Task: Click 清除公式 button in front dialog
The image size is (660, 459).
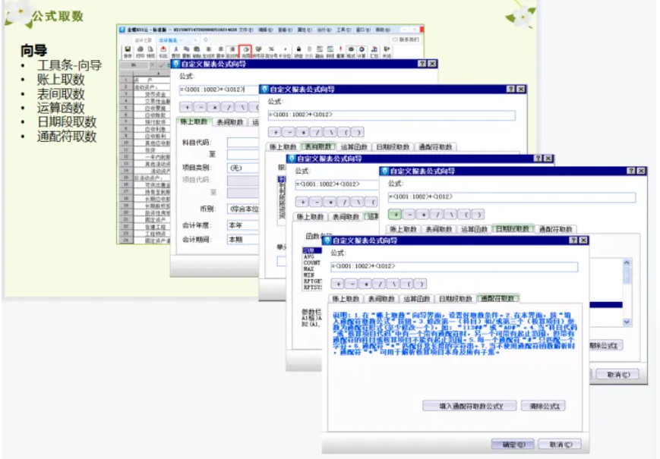Action: [543, 406]
